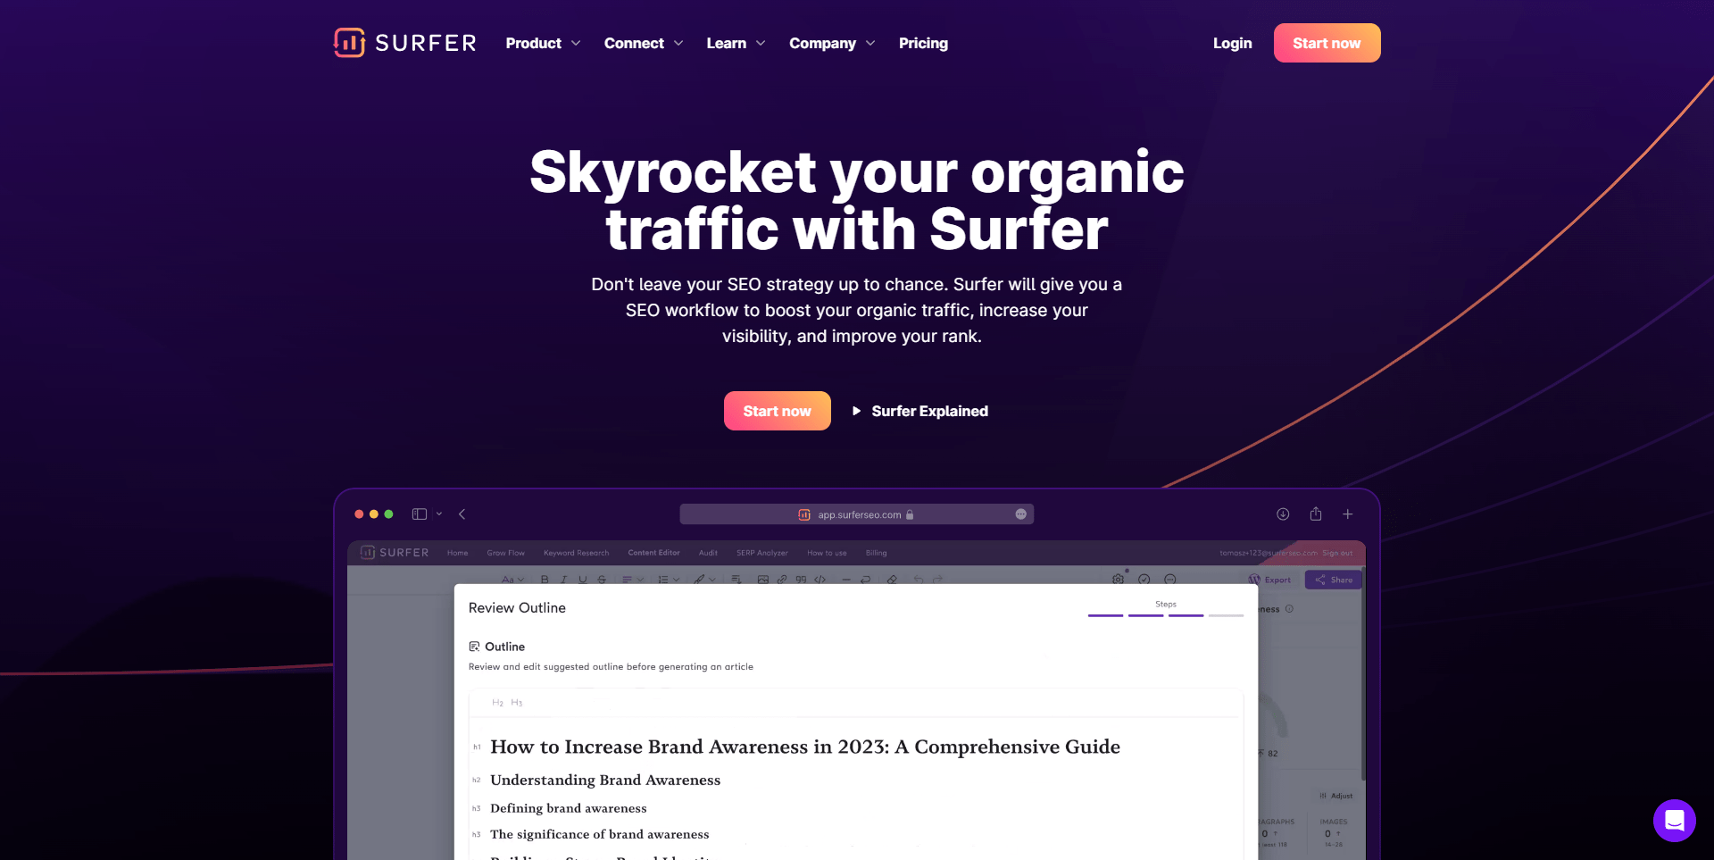Click the info icon near the score label
Image resolution: width=1714 pixels, height=860 pixels.
pyautogui.click(x=1289, y=609)
